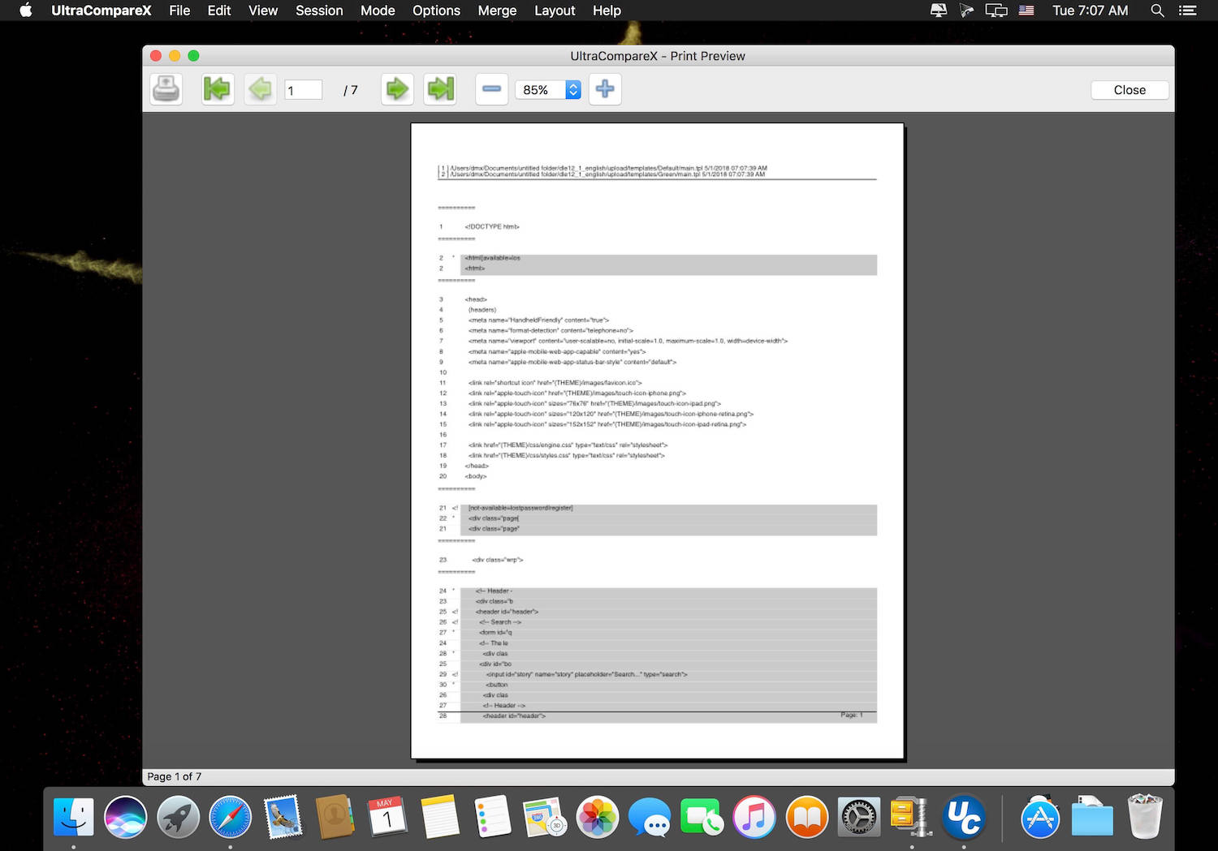1218x851 pixels.
Task: Click the UltraCompare icon in the Dock
Action: pyautogui.click(x=964, y=816)
